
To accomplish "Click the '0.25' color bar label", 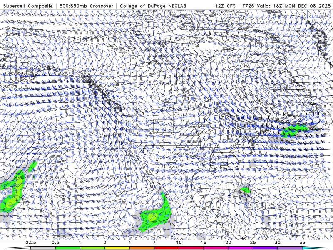I will (31, 242).
